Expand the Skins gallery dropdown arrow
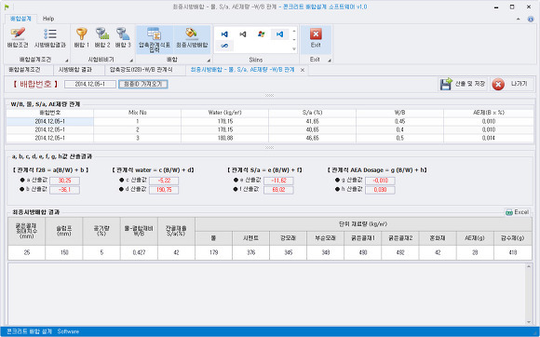The image size is (540, 337). tap(294, 49)
